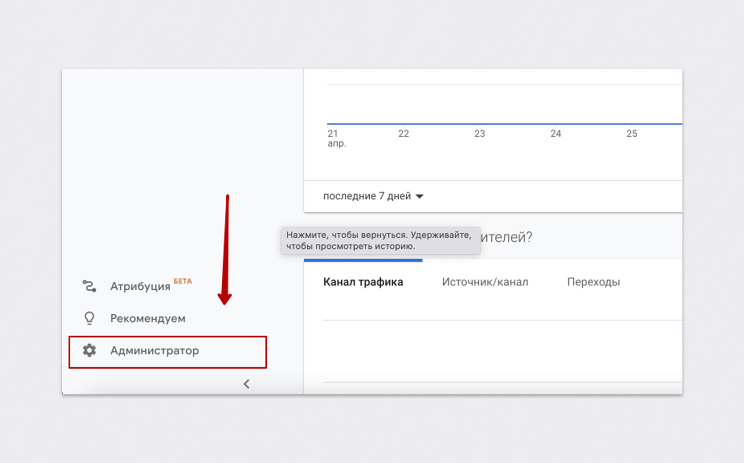Click the chart axis label 23
744x463 pixels.
[x=479, y=134]
